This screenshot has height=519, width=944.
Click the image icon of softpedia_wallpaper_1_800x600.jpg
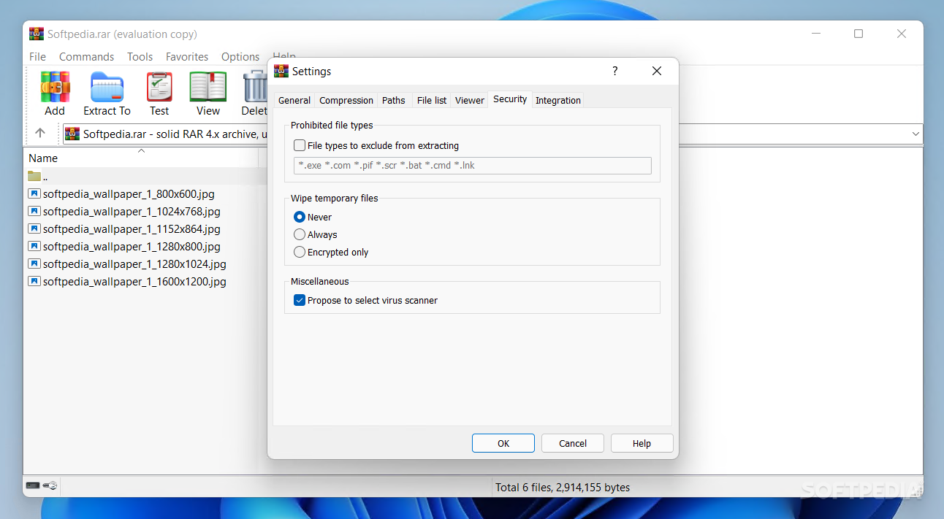click(34, 193)
